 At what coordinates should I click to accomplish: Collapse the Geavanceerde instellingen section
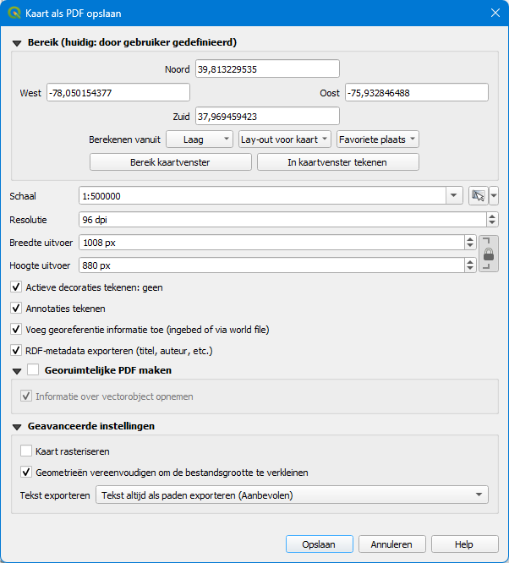(x=17, y=427)
